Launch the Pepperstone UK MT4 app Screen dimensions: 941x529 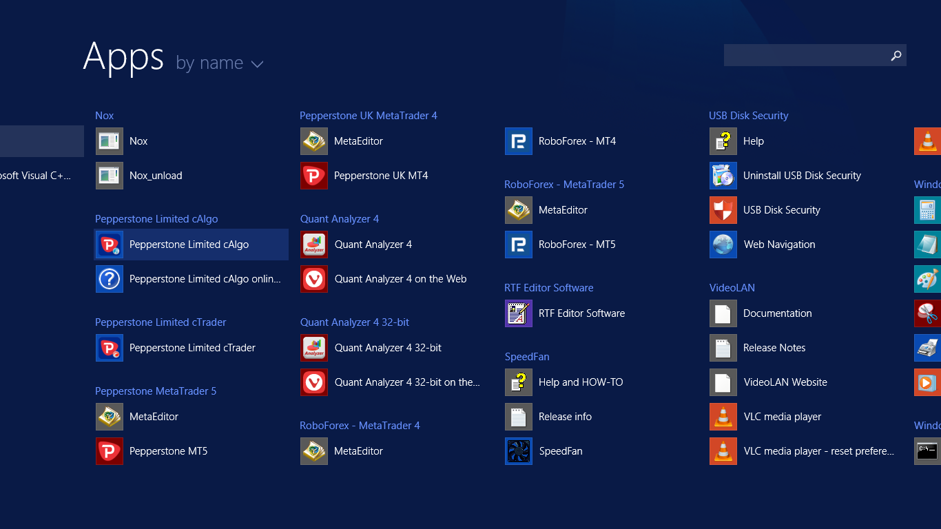(x=395, y=176)
